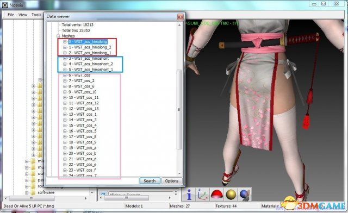Select row 18 - WGT_cos_9
This screenshot has width=348, height=213.
click(82, 142)
